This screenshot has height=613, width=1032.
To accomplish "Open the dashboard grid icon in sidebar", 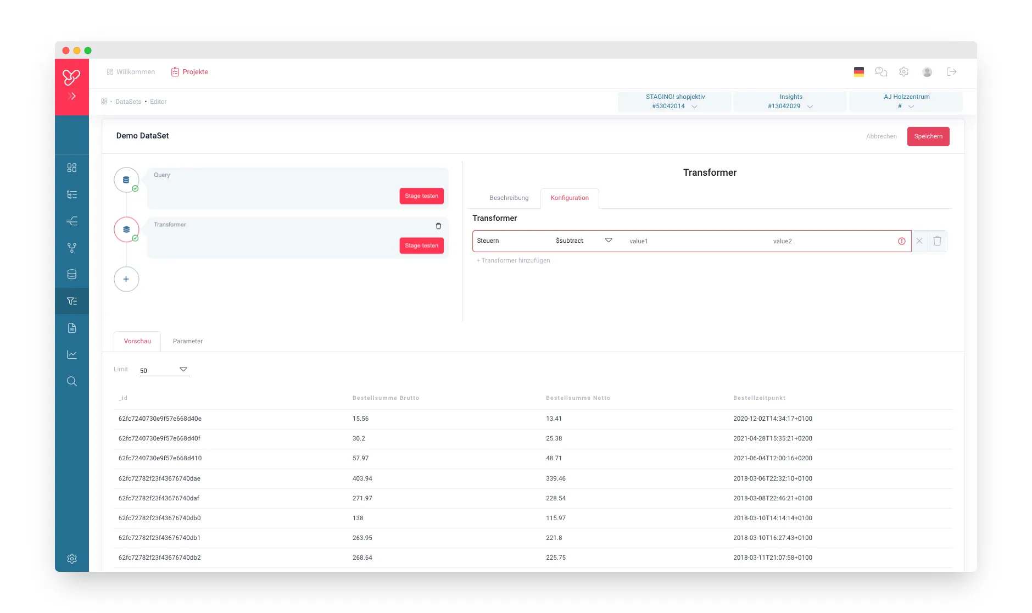I will (72, 168).
